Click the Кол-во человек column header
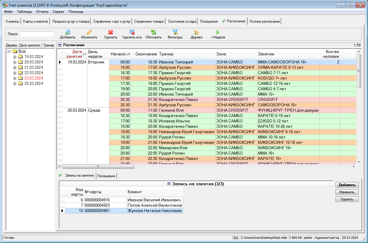The image size is (368, 243). point(330,54)
